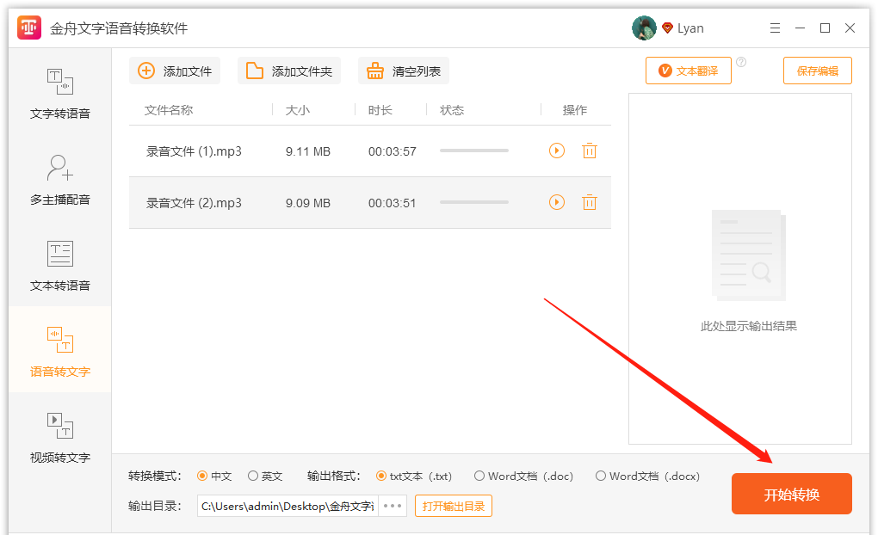Open the 文本翻译 feature

[x=688, y=71]
